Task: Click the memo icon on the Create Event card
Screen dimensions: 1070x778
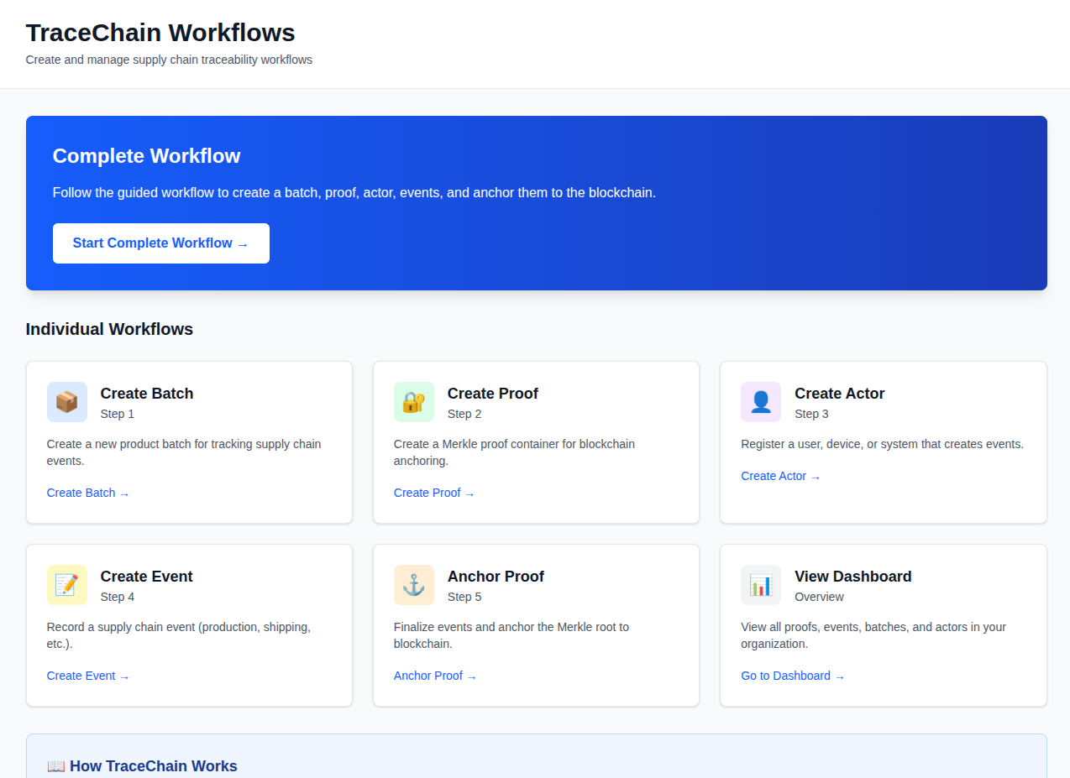Action: [67, 585]
